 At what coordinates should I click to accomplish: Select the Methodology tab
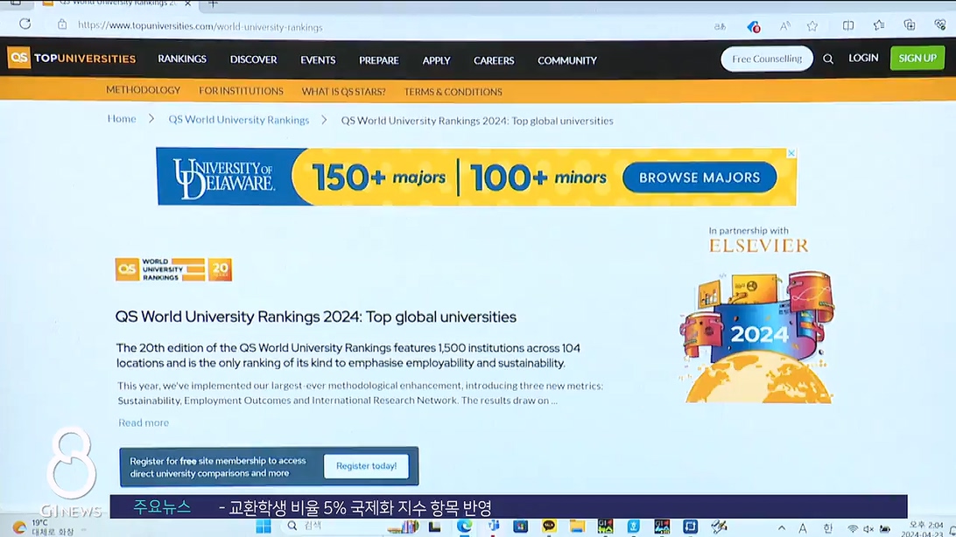[x=143, y=91]
